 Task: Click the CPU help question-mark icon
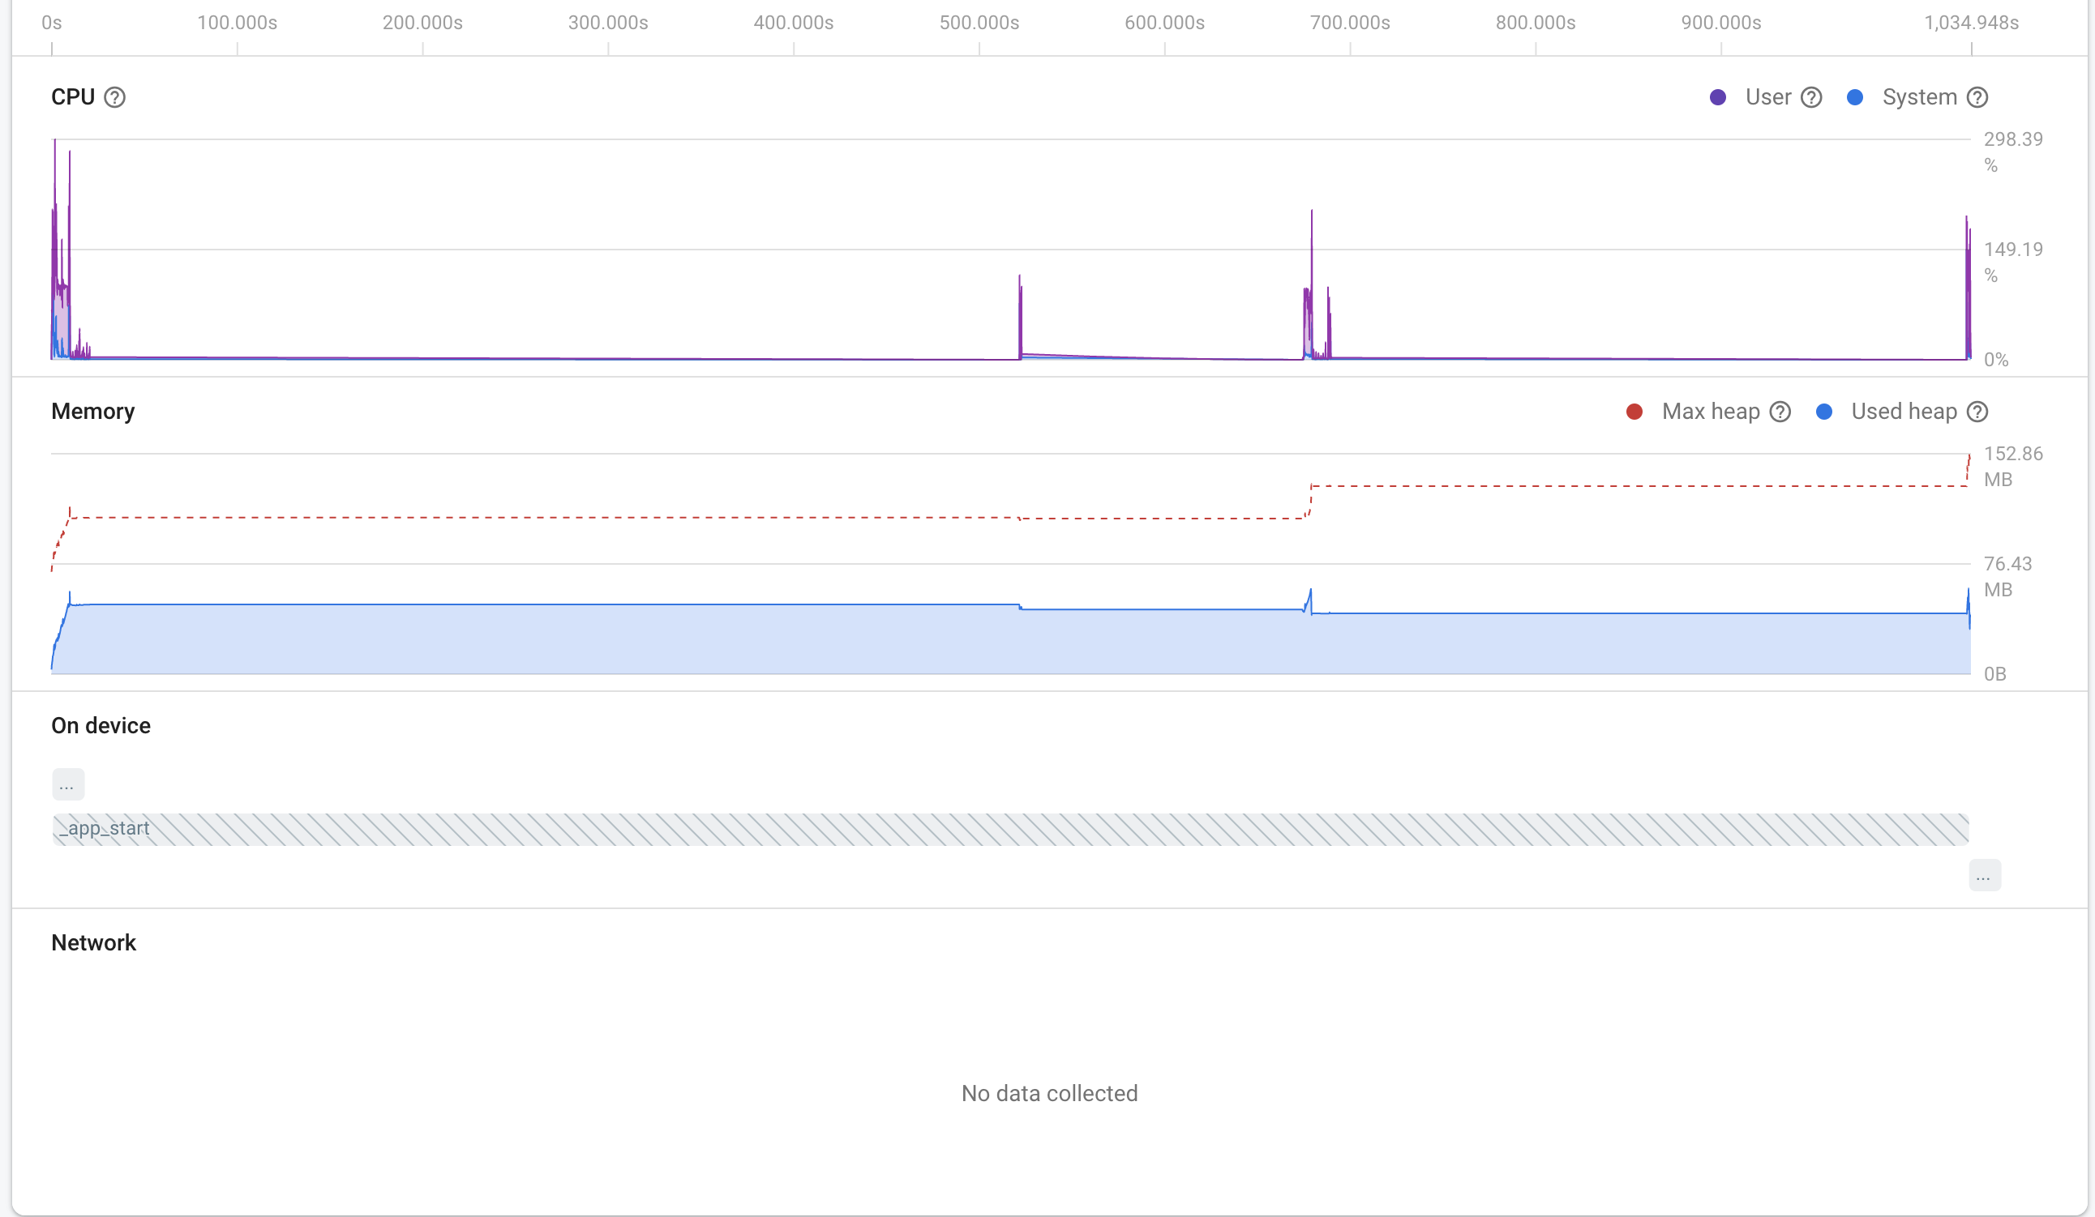(x=115, y=97)
